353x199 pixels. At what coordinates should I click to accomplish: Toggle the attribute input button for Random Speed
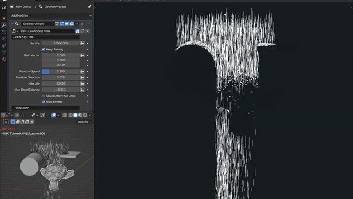click(x=82, y=71)
